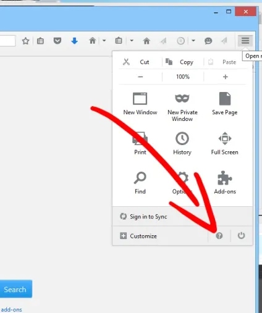Zoom in with the plus control
The height and width of the screenshot is (313, 262).
(226, 77)
